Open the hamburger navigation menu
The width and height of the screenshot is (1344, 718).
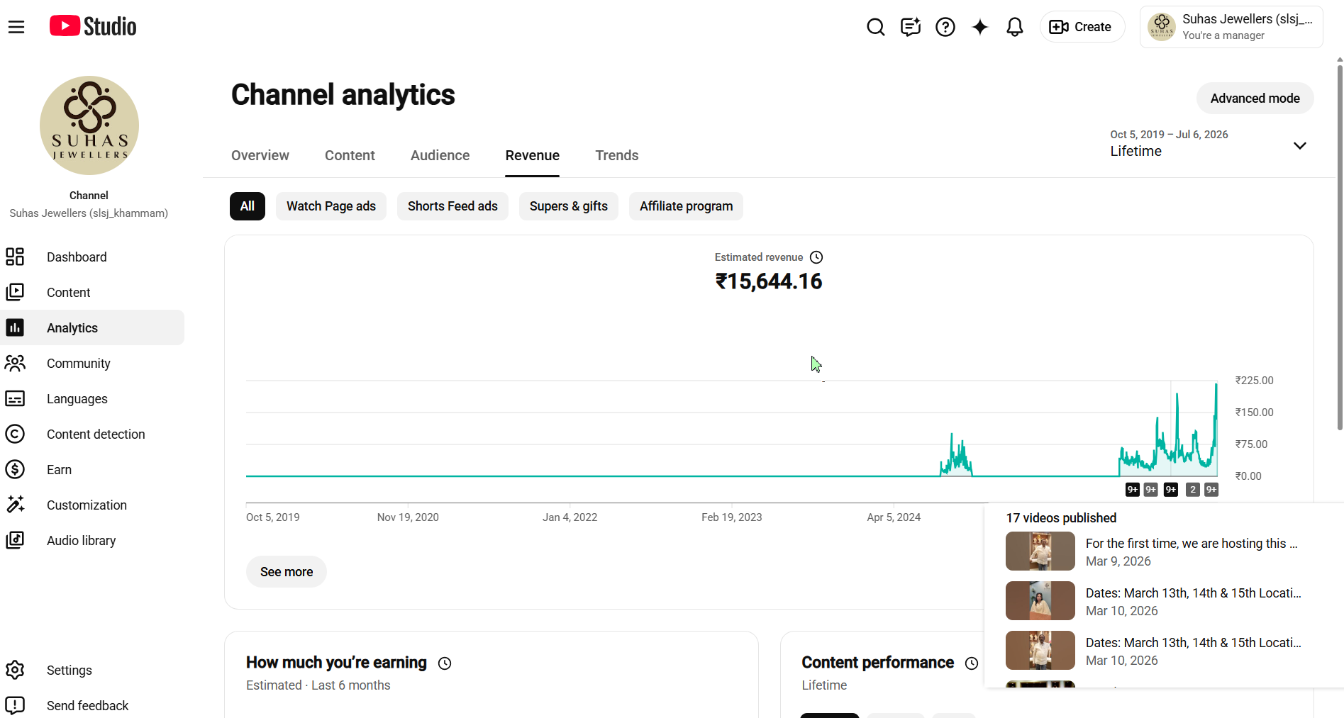(16, 27)
